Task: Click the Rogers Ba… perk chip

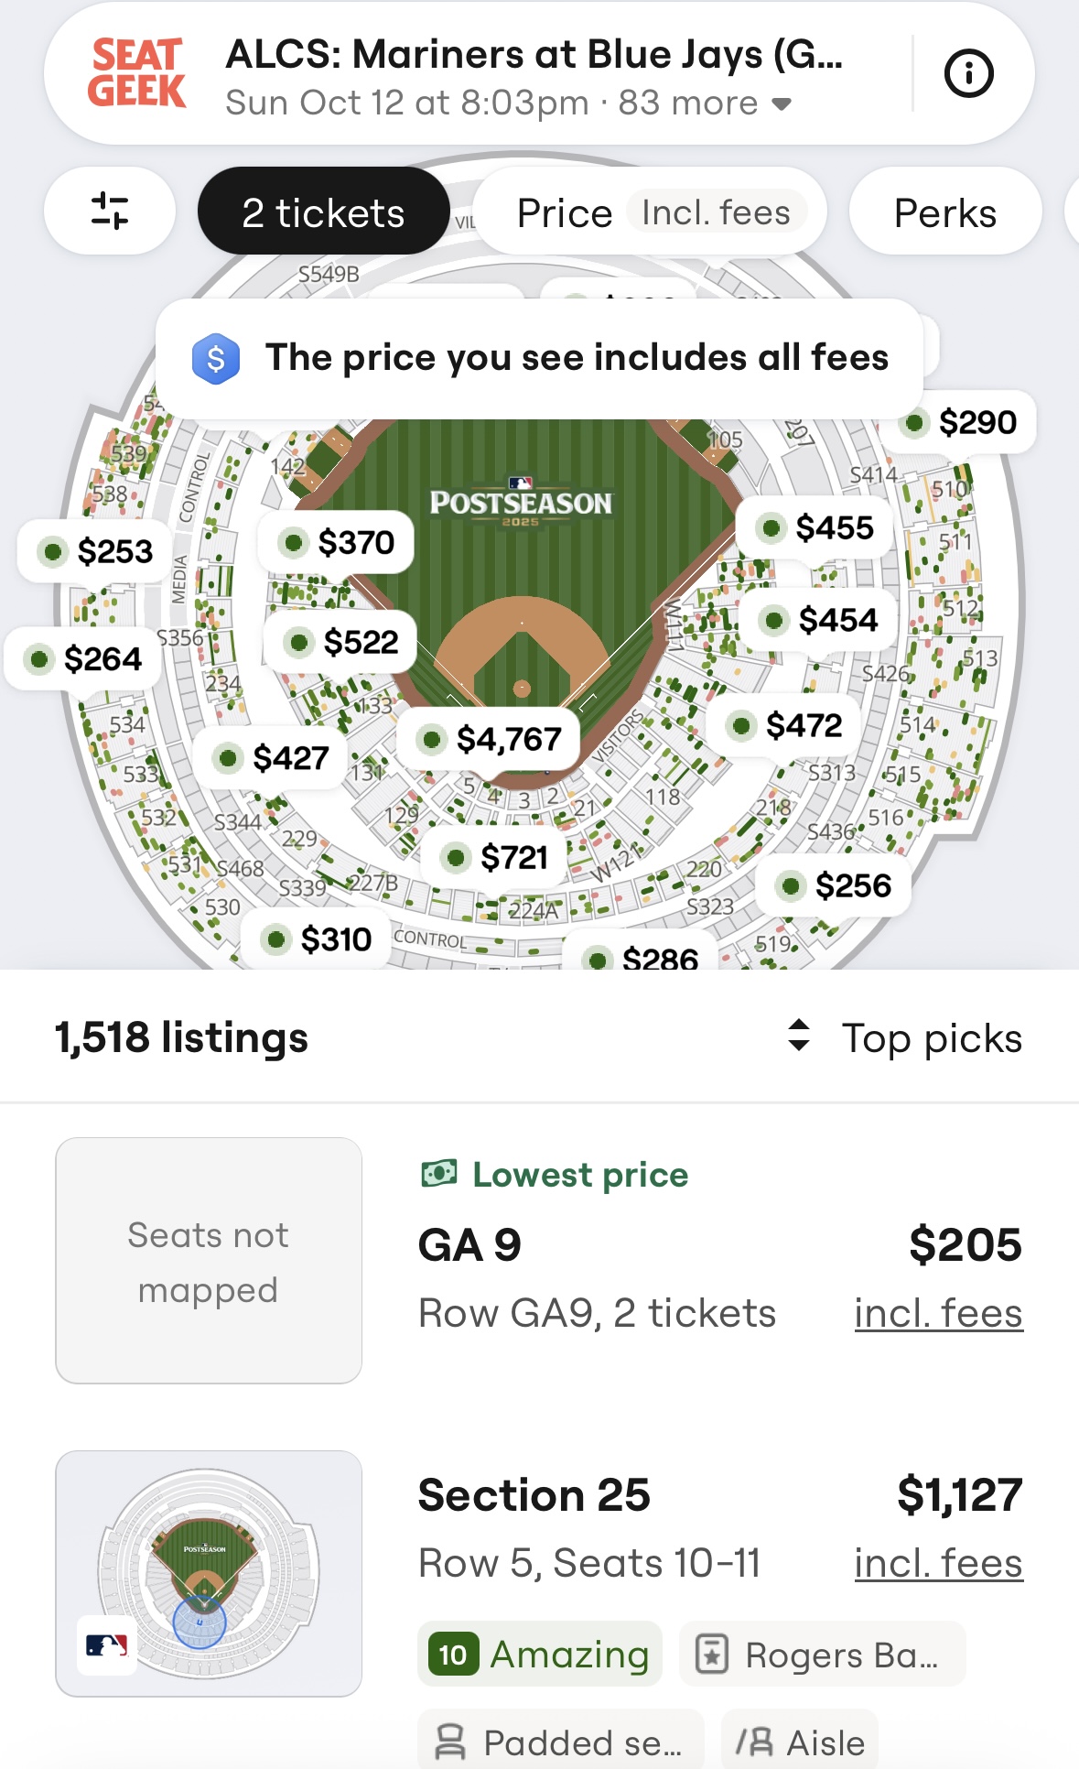Action: tap(822, 1655)
